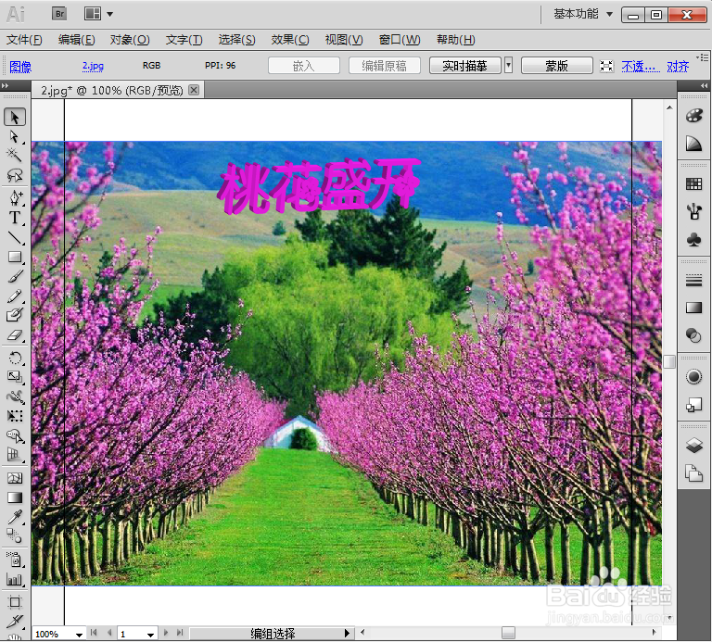Select the Scale tool
The image size is (712, 642).
pyautogui.click(x=15, y=377)
